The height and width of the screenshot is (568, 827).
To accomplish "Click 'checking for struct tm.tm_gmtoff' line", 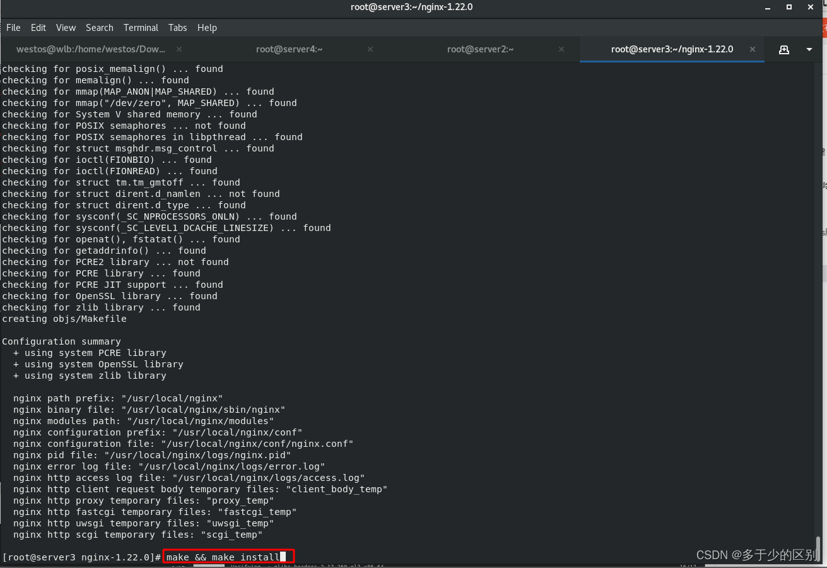I will [x=121, y=182].
